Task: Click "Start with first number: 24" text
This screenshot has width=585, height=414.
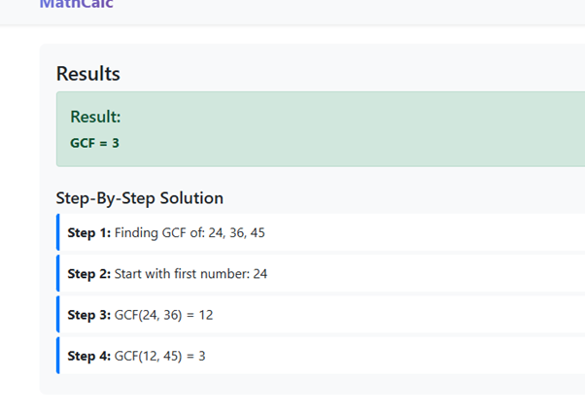Action: (190, 274)
